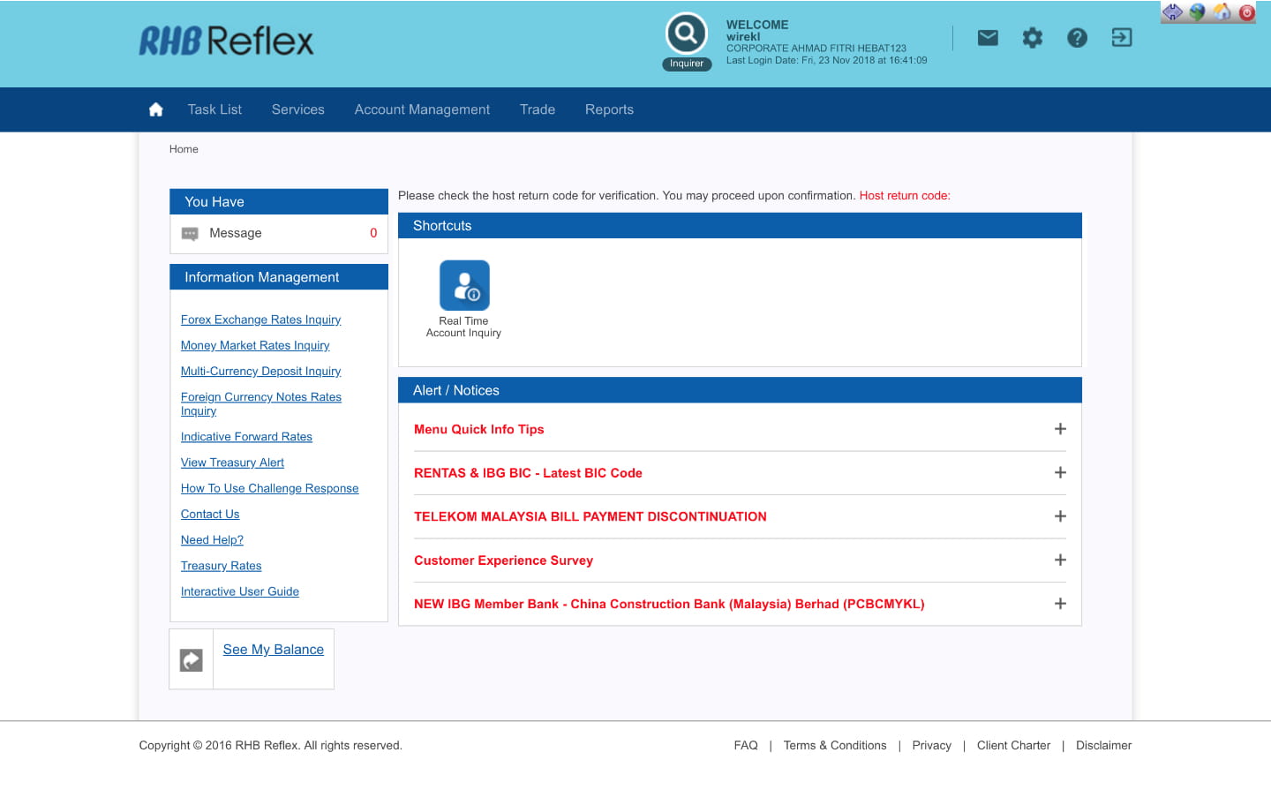Viewport: 1271px width, 790px height.
Task: Open the mail envelope icon in header
Action: coord(988,38)
